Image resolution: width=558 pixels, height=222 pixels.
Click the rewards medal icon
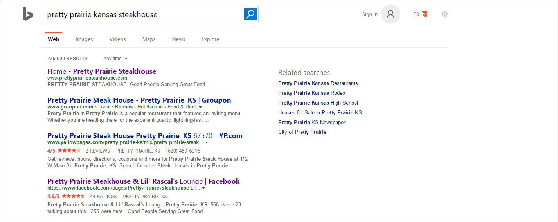pos(425,14)
